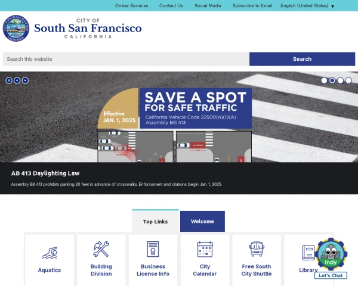
Task: Open Social Media link
Action: 208,6
